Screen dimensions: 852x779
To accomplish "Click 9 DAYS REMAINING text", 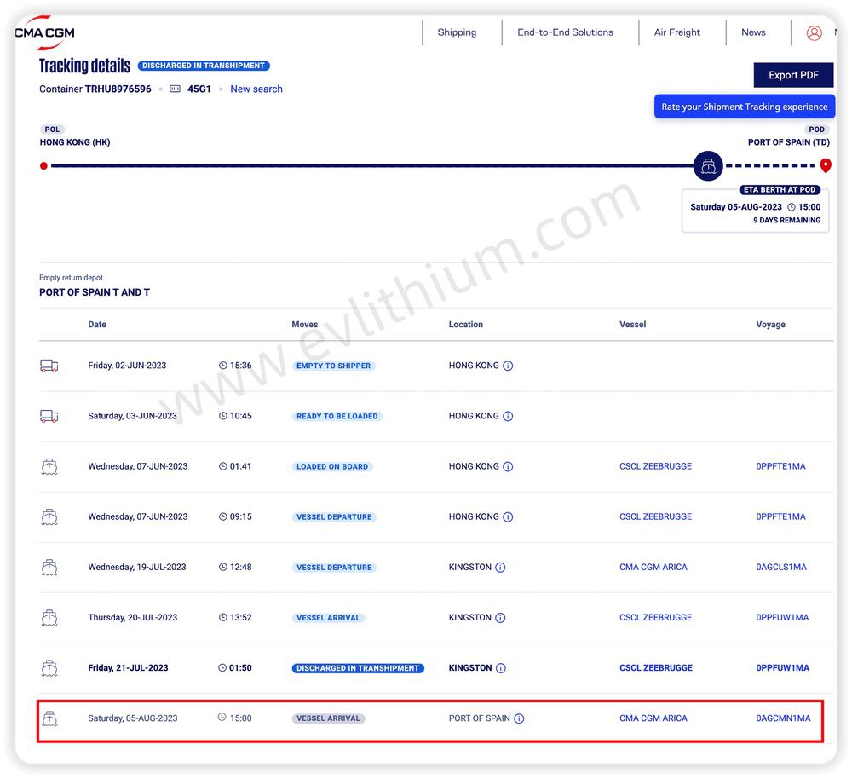I will tap(786, 220).
